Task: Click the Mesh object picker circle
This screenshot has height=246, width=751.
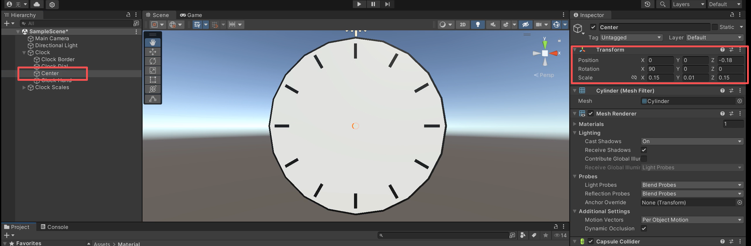Action: (740, 101)
